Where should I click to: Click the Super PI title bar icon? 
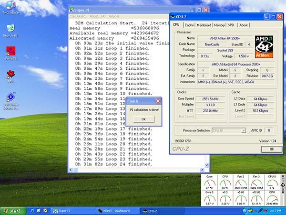pos(71,10)
